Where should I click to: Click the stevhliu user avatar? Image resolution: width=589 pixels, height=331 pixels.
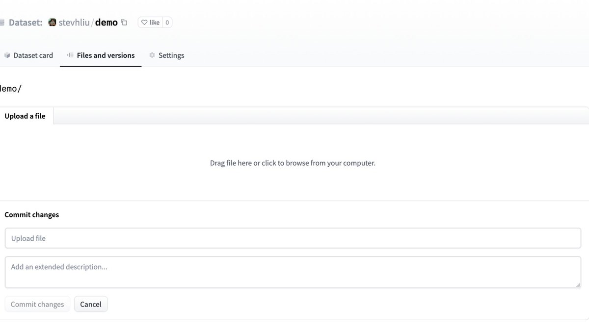[x=53, y=22]
